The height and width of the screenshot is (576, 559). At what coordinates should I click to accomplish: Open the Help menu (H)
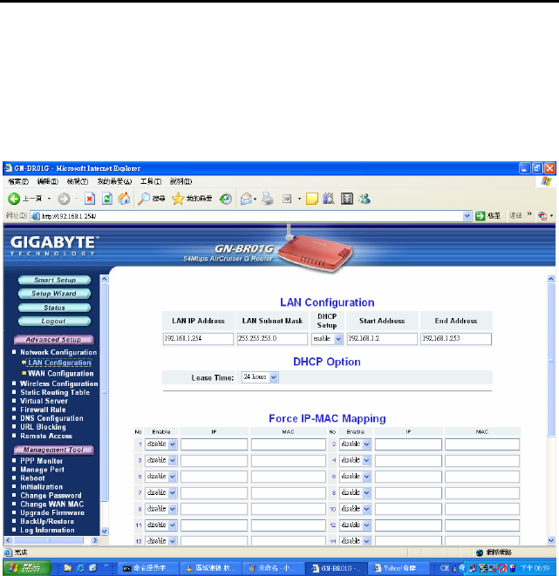[x=181, y=181]
